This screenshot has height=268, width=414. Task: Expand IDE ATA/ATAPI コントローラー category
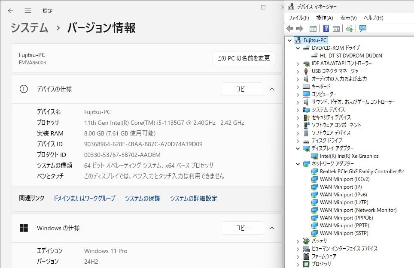click(x=298, y=64)
